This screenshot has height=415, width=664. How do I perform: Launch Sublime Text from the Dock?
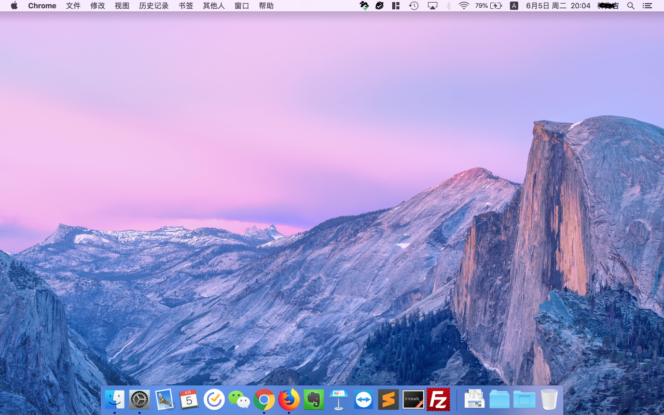(x=389, y=399)
